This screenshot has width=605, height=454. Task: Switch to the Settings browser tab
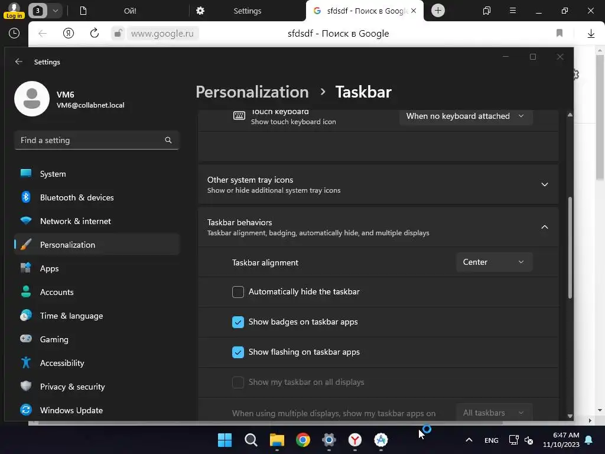(248, 11)
